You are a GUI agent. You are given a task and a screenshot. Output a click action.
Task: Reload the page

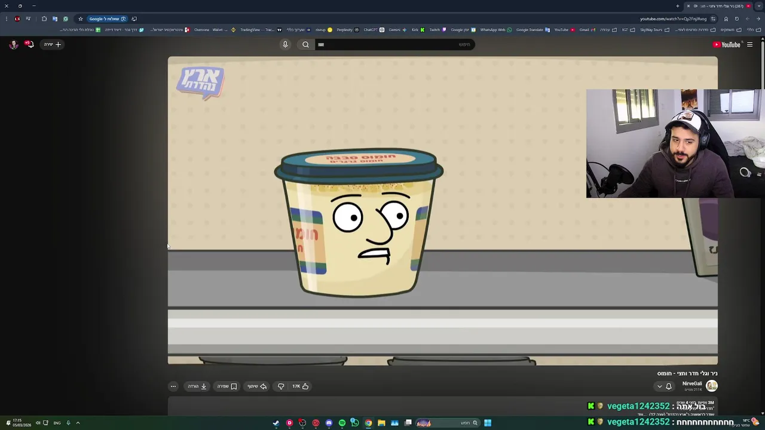[x=737, y=19]
